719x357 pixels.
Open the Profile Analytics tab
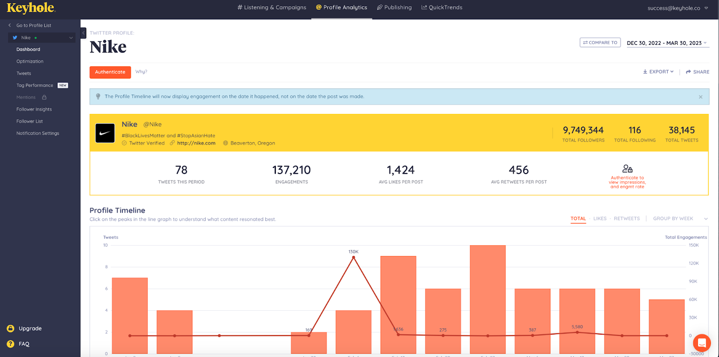pos(342,8)
